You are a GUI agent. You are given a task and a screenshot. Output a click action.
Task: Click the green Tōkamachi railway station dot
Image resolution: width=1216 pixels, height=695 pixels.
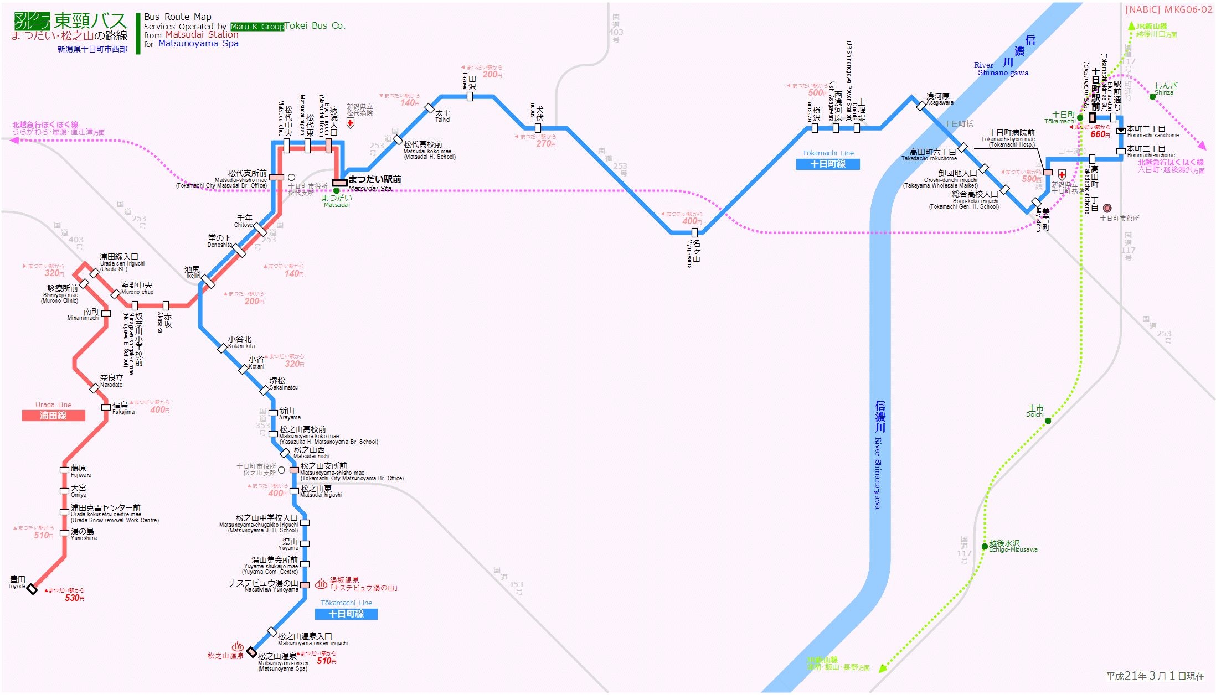1080,117
